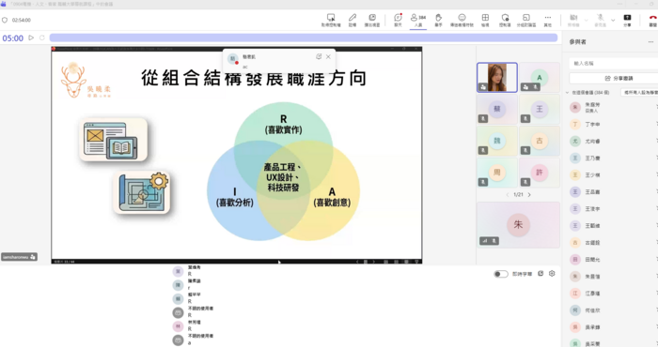Click the Q&A / notes icon
This screenshot has width=658, height=347.
tap(505, 17)
